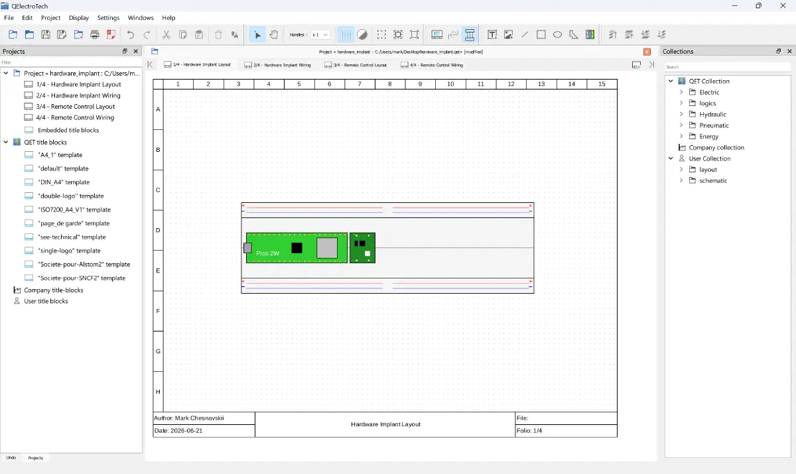
Task: Undo the last action
Action: coord(131,34)
